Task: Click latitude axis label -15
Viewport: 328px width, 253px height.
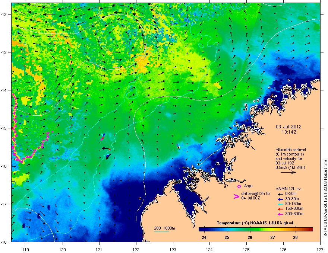Action: tap(4, 128)
